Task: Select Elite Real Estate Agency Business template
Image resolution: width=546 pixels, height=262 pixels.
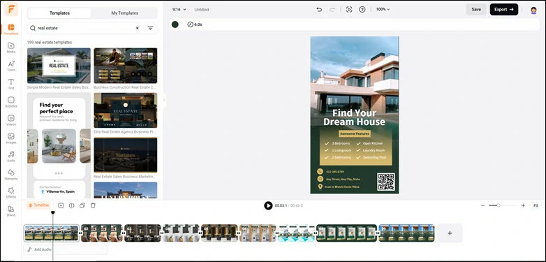Action: click(126, 110)
